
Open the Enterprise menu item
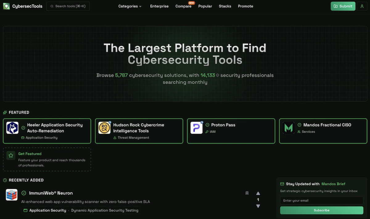(159, 6)
